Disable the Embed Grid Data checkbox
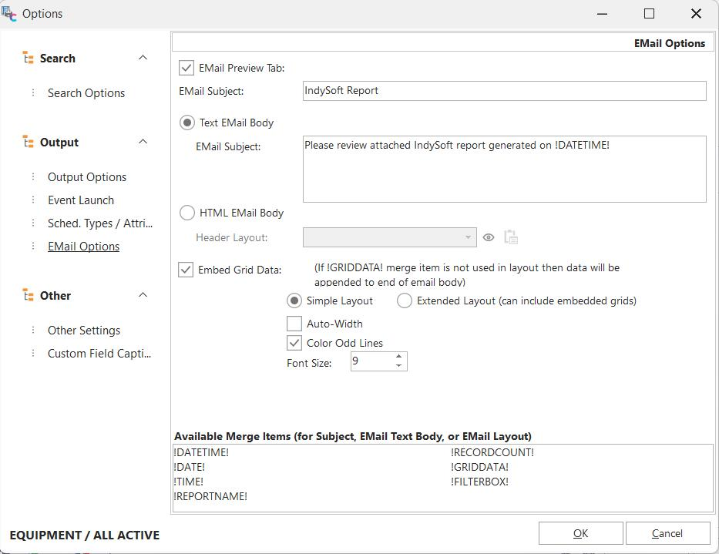 tap(186, 270)
